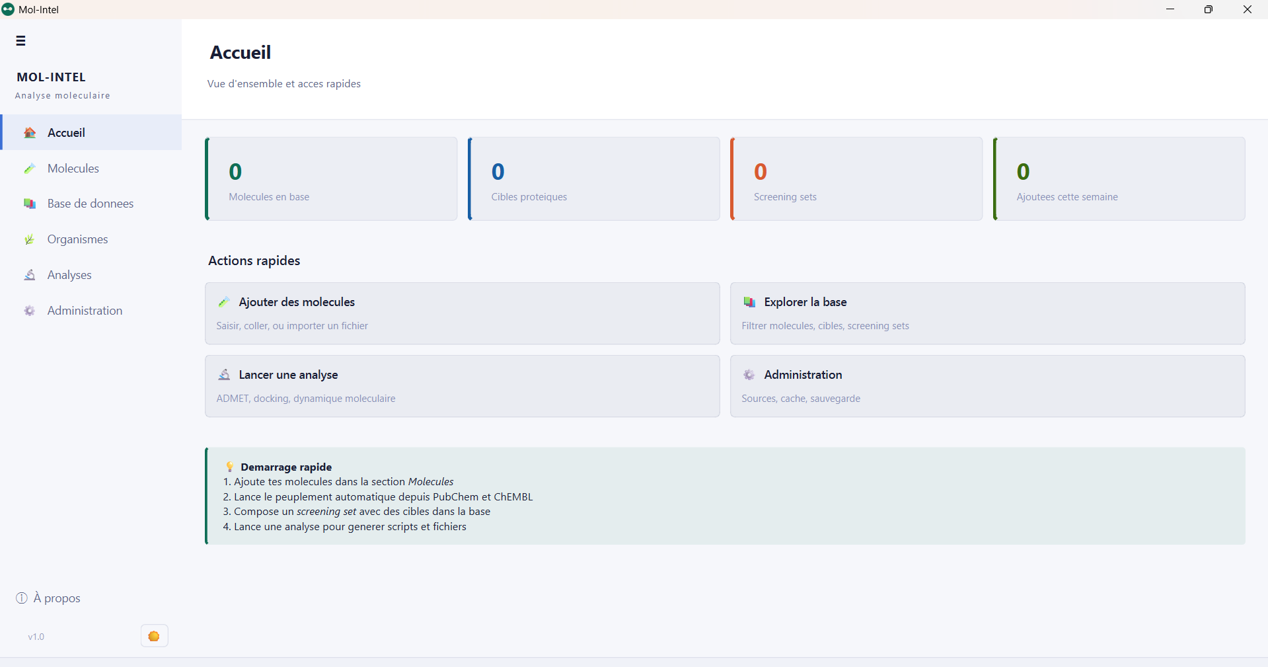This screenshot has width=1268, height=667.
Task: Click the Lancer une analyse quick action title
Action: [x=288, y=375]
